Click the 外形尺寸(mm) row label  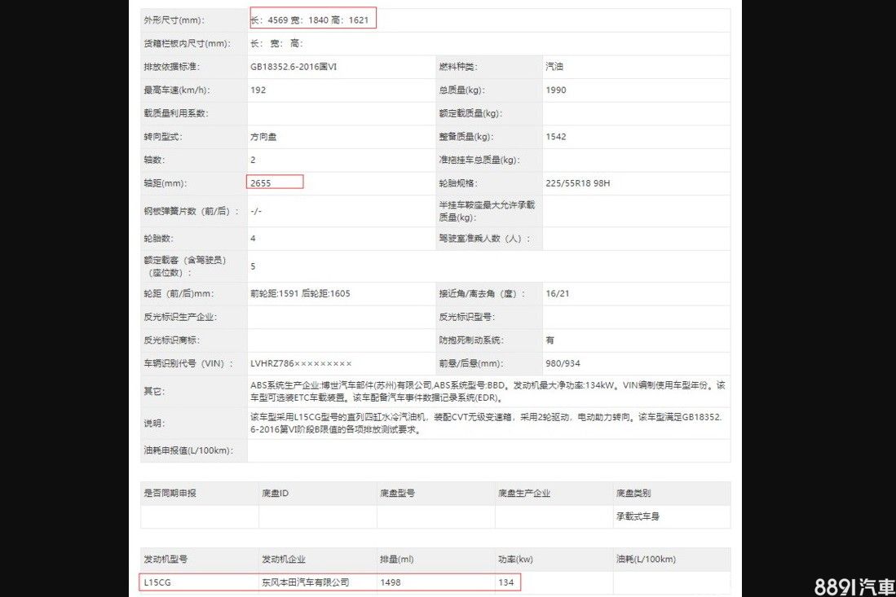pyautogui.click(x=174, y=20)
